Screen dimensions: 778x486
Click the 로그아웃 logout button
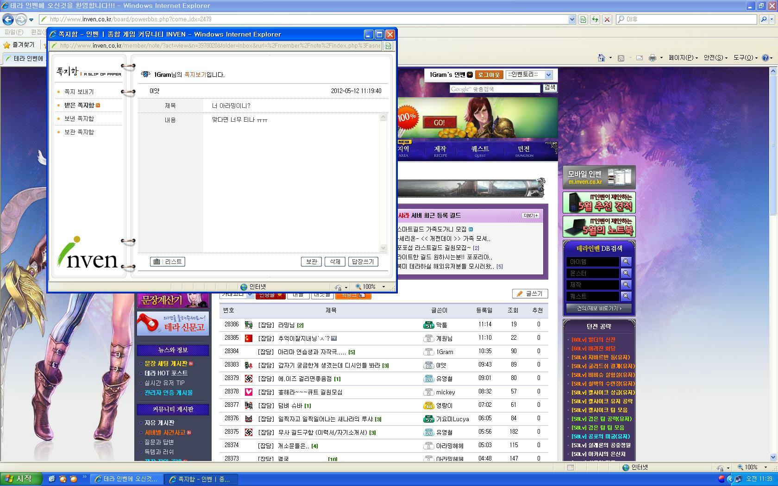489,75
